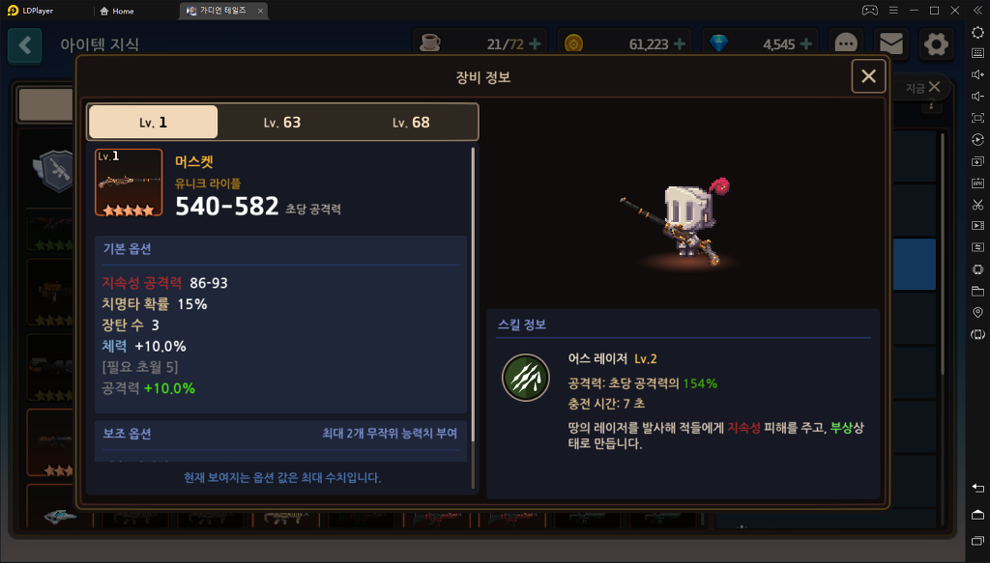990x563 pixels.
Task: Click the LDPlayer screenshot scissors icon
Action: pyautogui.click(x=977, y=205)
